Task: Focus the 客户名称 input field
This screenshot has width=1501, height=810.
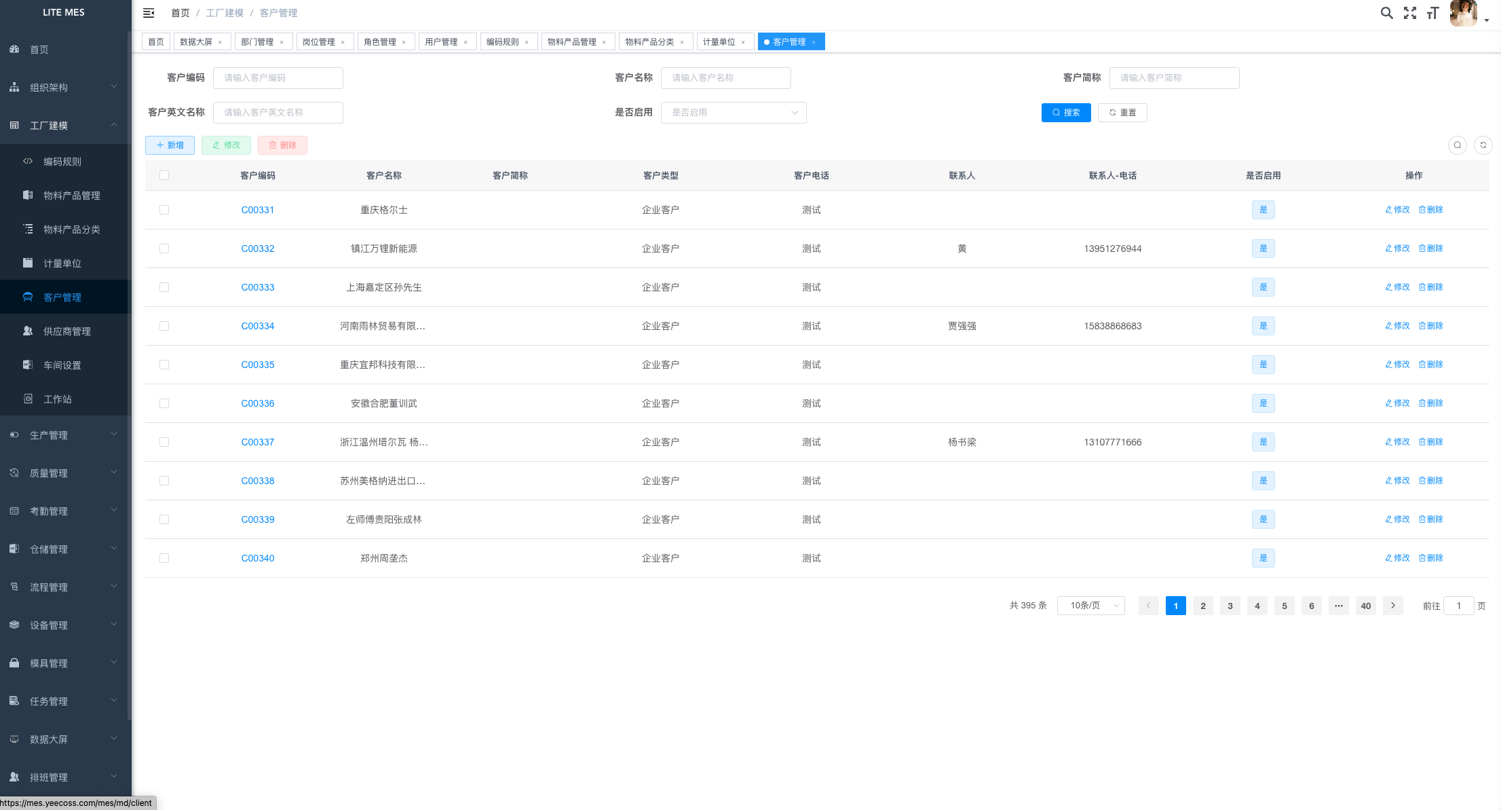Action: point(726,78)
